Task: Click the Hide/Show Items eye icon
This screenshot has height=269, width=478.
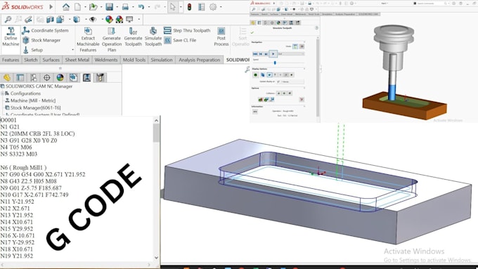Action: tap(93, 20)
